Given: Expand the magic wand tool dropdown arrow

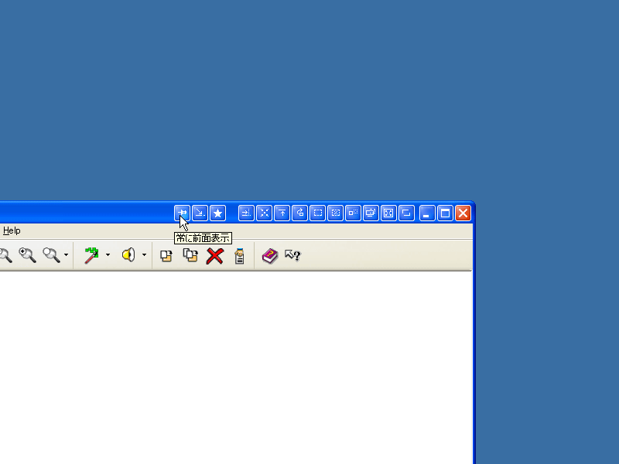Looking at the screenshot, I should (108, 255).
